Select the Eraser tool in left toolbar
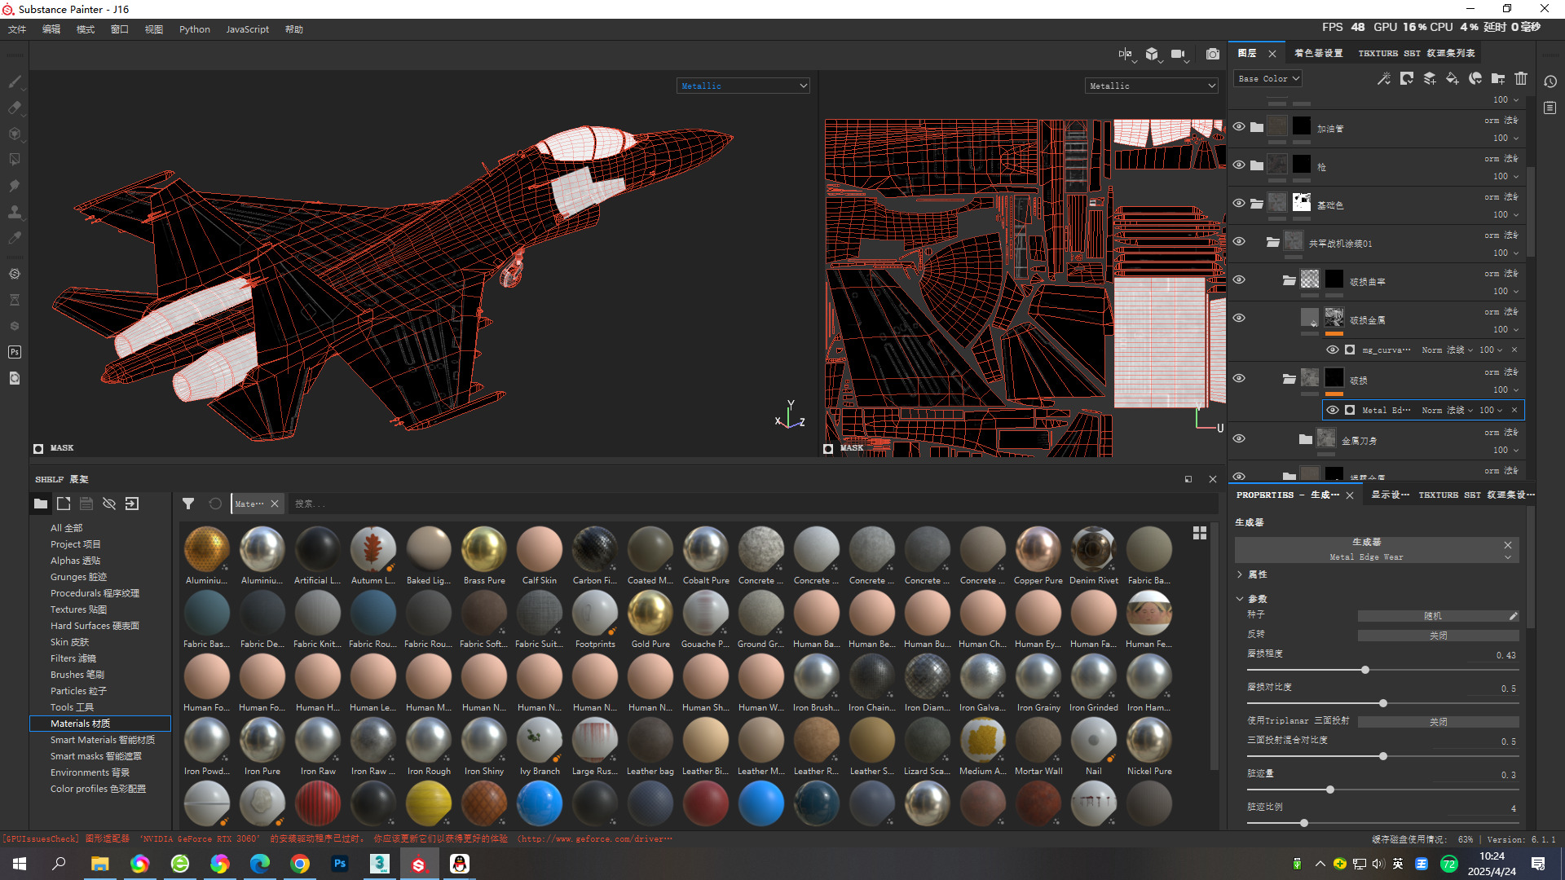Viewport: 1565px width, 880px height. [15, 108]
